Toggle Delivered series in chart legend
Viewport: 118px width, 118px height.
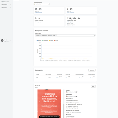pos(39,40)
